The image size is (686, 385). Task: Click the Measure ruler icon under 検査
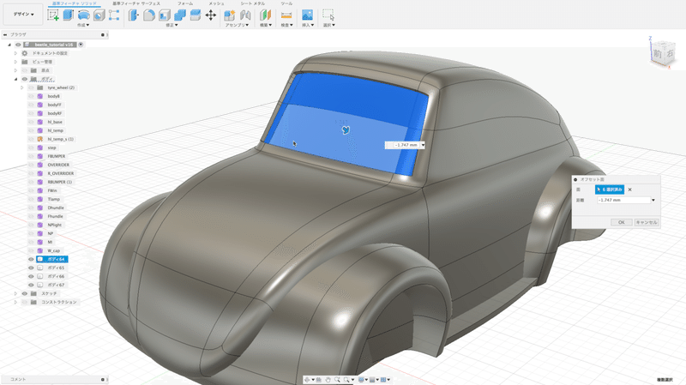[x=286, y=15]
